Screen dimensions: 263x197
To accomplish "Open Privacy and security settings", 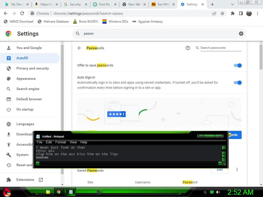I will [30, 68].
